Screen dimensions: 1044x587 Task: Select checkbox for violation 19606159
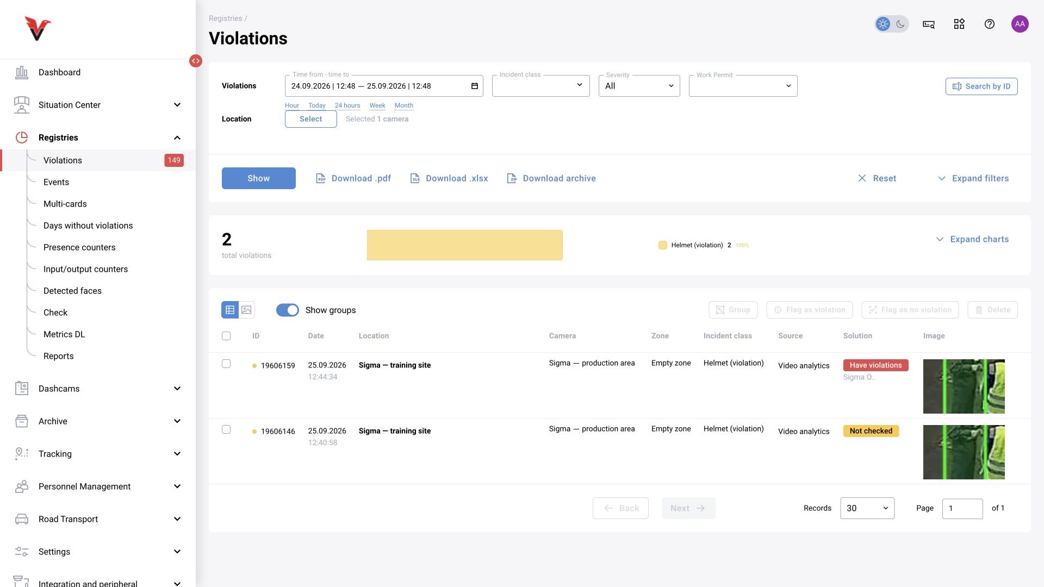[226, 364]
